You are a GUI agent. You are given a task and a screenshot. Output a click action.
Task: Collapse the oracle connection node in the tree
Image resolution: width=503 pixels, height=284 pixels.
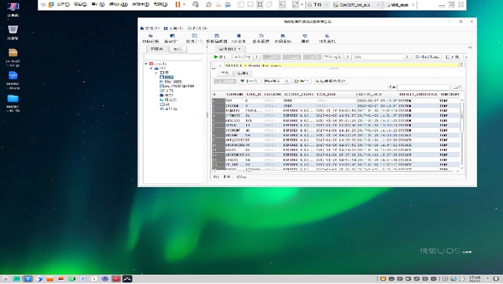point(146,63)
